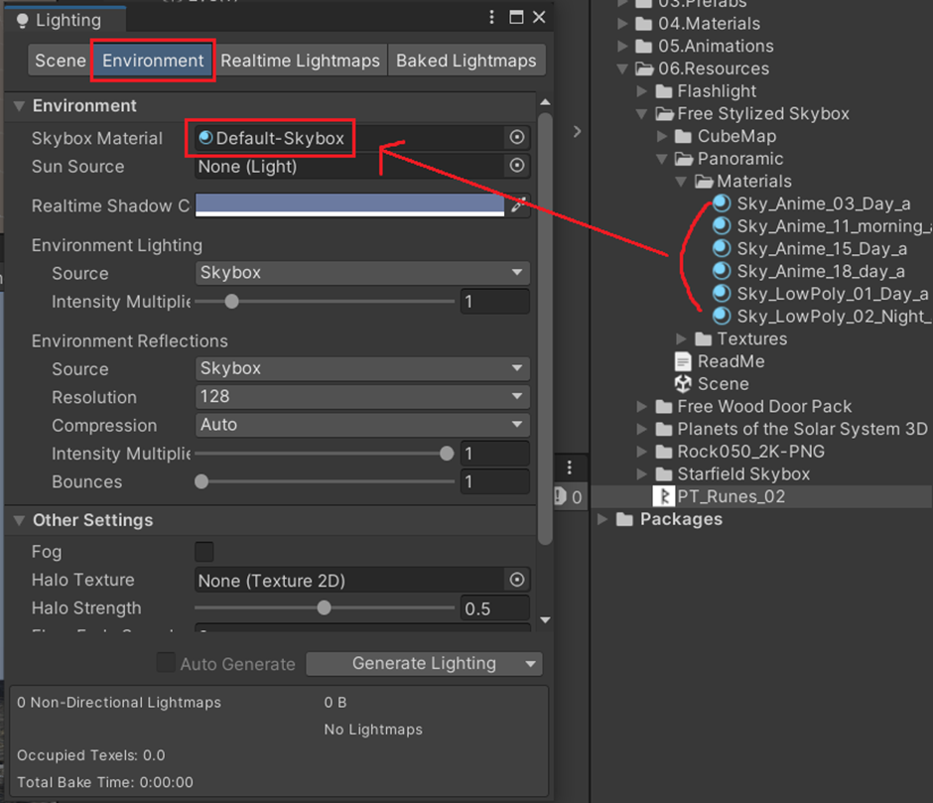Open the Compression Auto dropdown
933x803 pixels.
[x=361, y=425]
